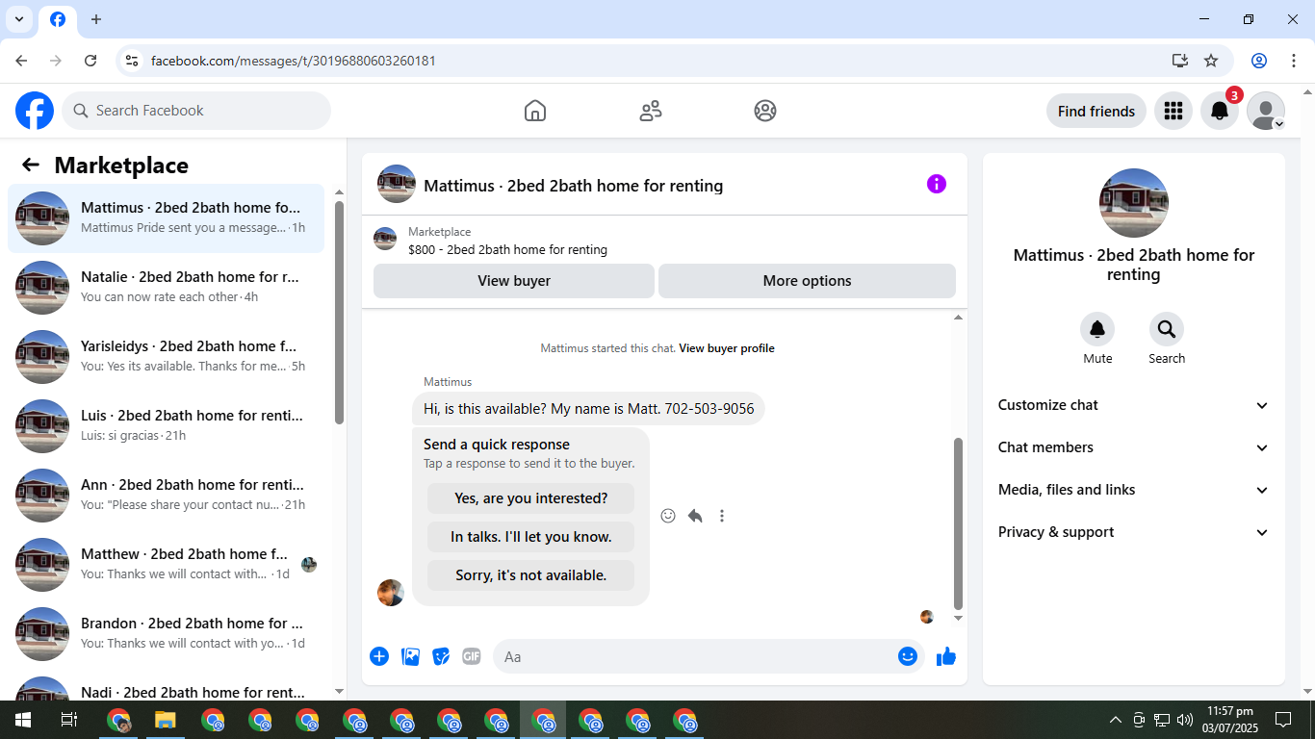This screenshot has width=1315, height=739.
Task: Click the taskbar volume icon
Action: tap(1185, 720)
